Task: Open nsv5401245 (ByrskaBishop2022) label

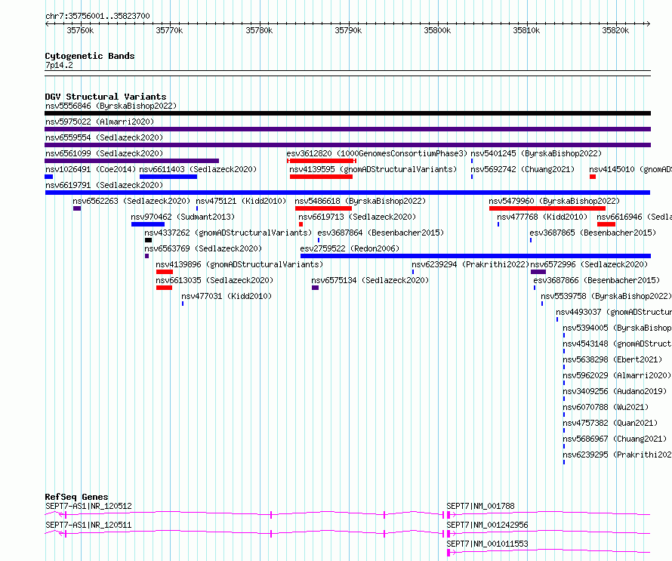Action: coord(536,153)
